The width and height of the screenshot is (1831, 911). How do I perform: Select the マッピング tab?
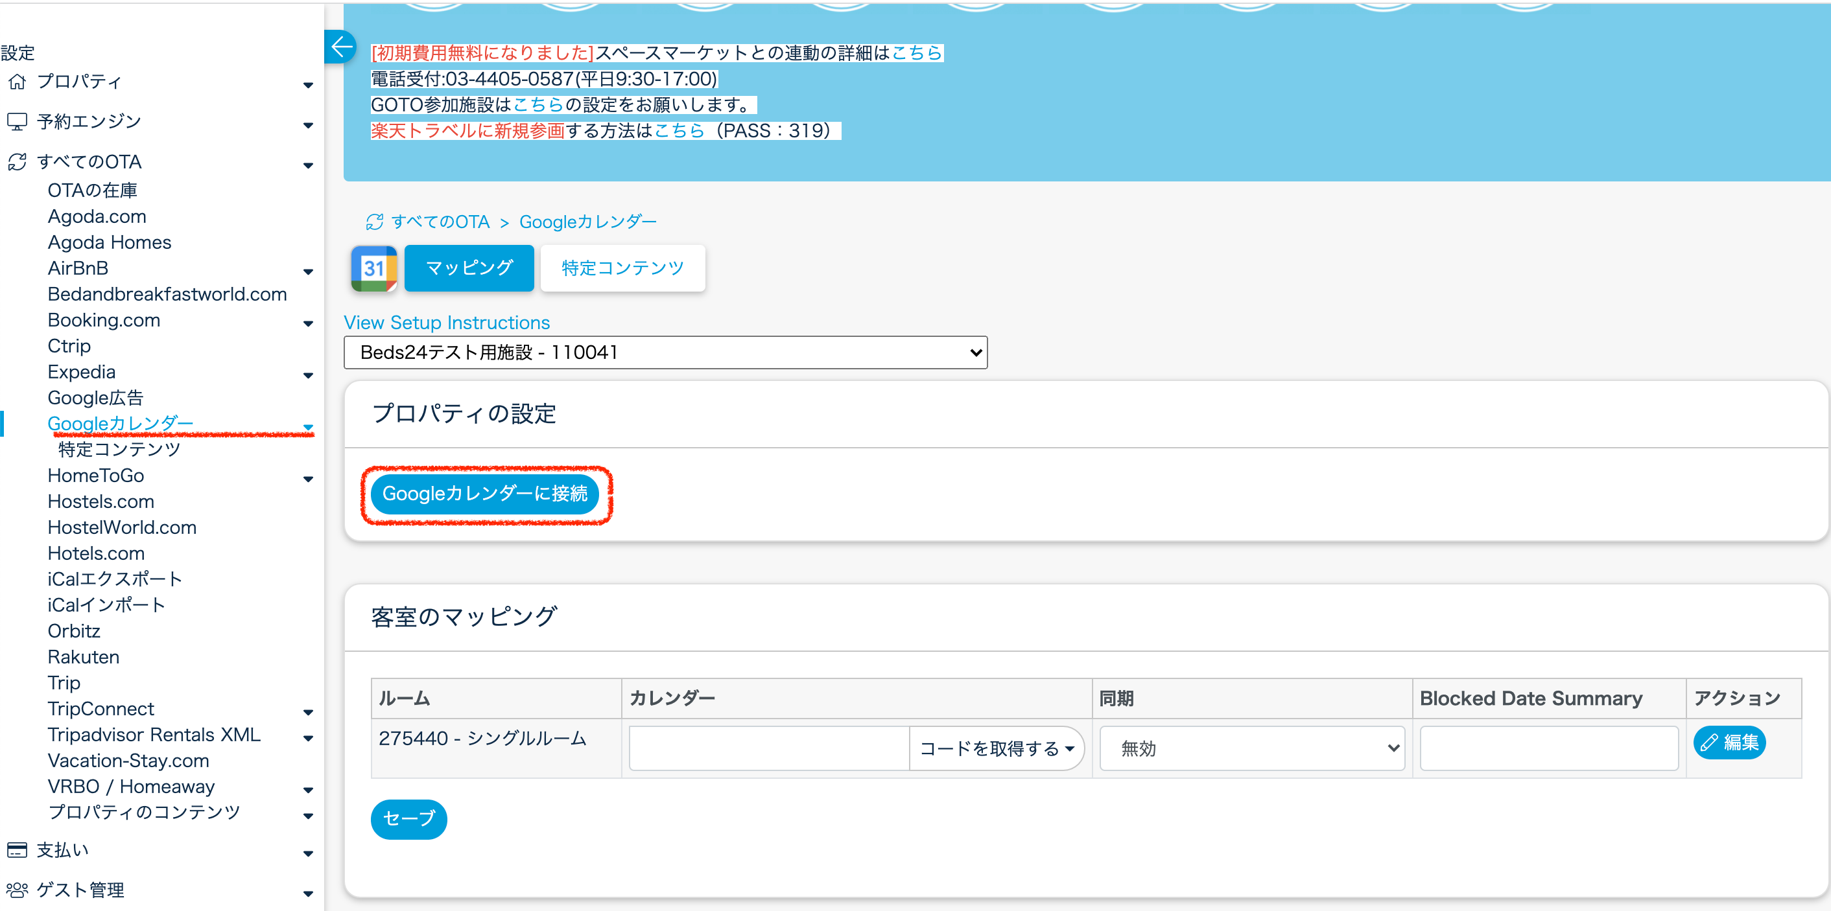point(468,268)
